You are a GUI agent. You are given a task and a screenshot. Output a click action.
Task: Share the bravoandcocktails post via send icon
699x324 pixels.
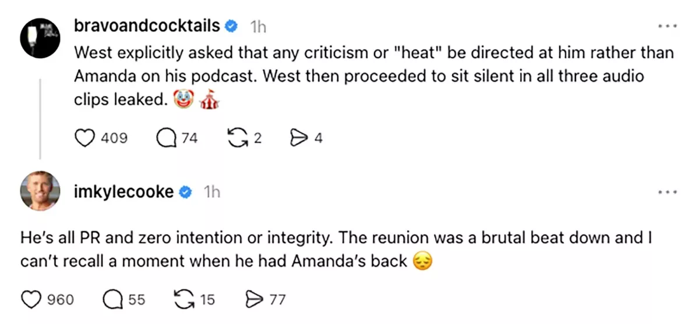click(298, 138)
